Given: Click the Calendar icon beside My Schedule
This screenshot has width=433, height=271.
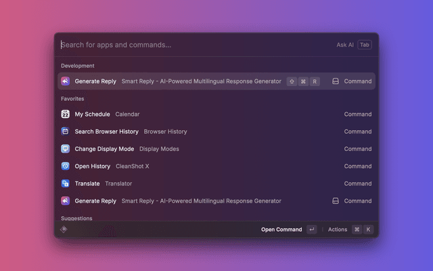Looking at the screenshot, I should (x=66, y=114).
